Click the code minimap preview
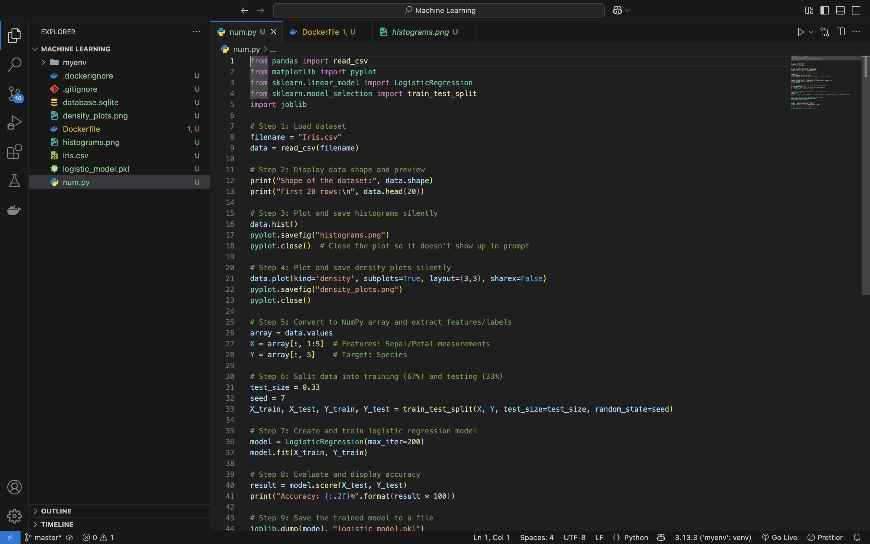This screenshot has width=870, height=544. click(826, 83)
